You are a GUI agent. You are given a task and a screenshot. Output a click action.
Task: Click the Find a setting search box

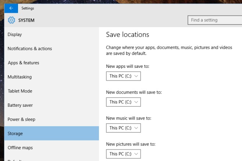(215, 20)
